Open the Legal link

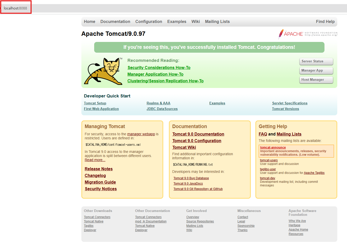click(x=241, y=221)
